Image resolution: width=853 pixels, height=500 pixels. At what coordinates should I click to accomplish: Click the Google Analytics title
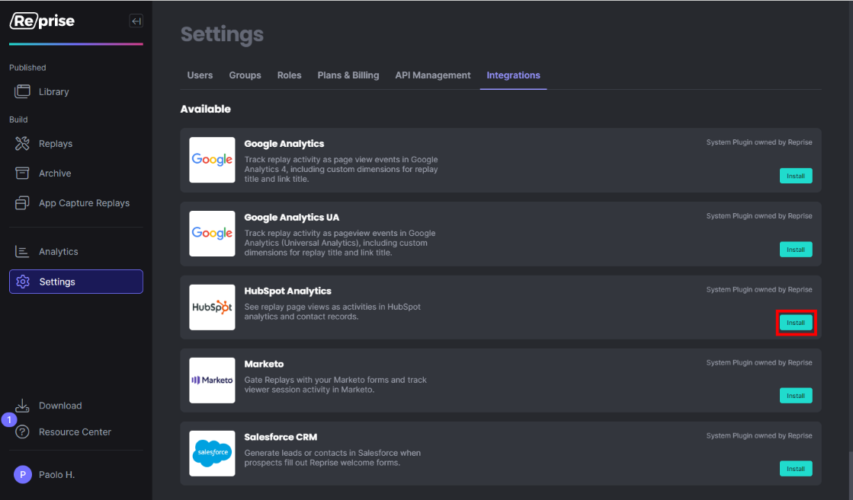284,144
